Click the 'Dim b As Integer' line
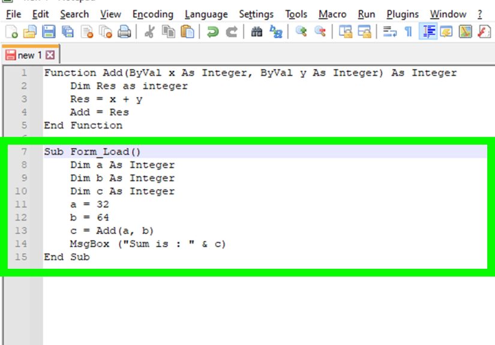Screen dimensions: 495x345 point(122,178)
